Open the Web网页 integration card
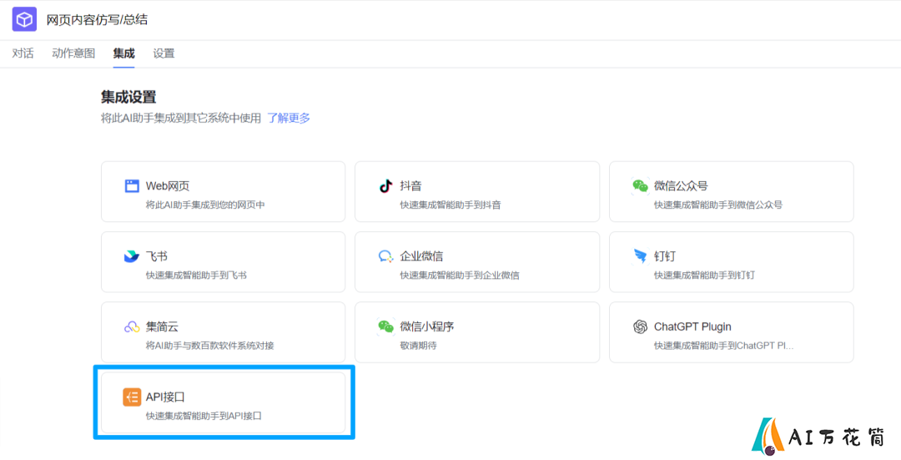The height and width of the screenshot is (460, 901). pyautogui.click(x=223, y=191)
